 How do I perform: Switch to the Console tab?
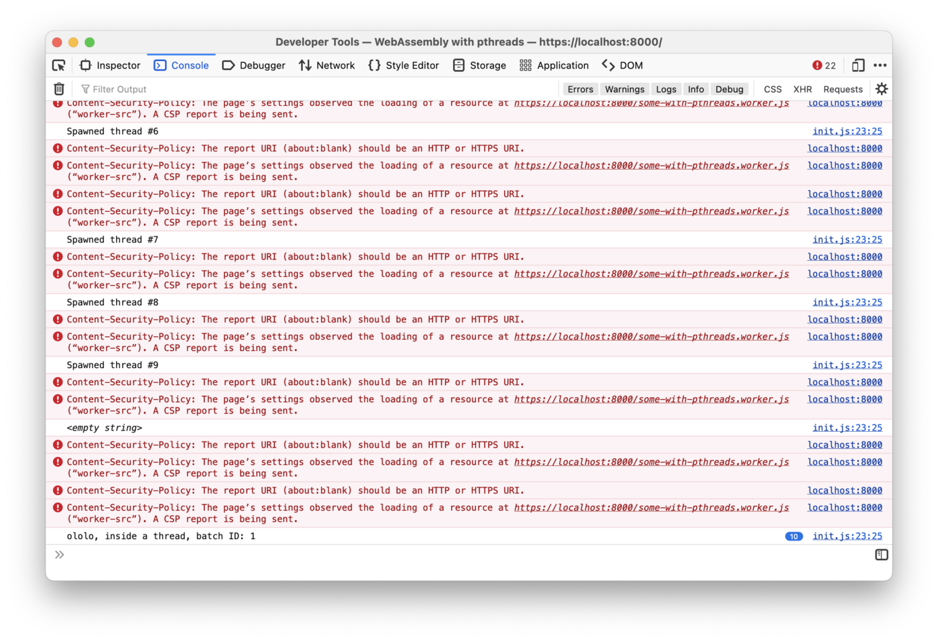[181, 65]
